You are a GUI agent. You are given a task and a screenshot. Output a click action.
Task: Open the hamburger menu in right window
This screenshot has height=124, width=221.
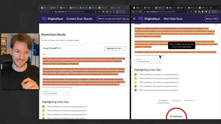pos(134,19)
